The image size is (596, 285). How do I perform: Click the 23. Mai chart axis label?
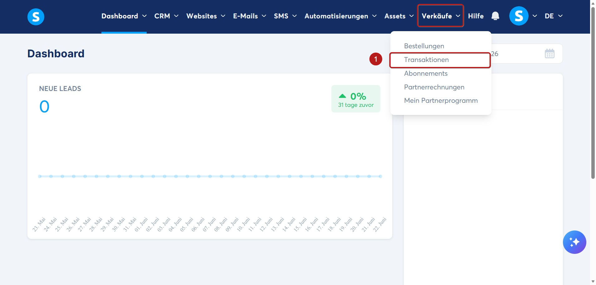pyautogui.click(x=39, y=225)
